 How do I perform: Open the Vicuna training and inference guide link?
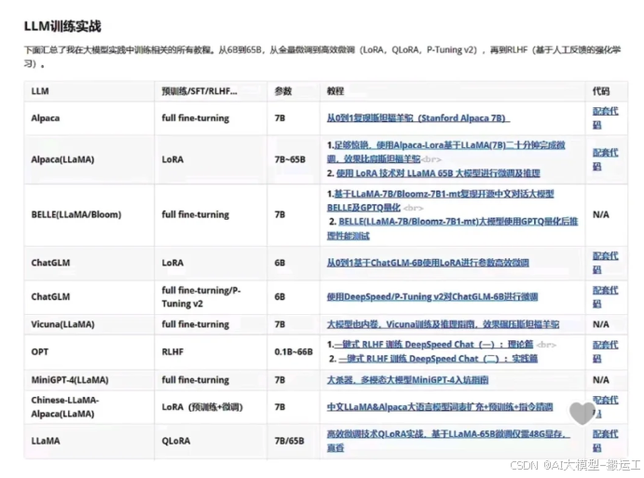443,324
